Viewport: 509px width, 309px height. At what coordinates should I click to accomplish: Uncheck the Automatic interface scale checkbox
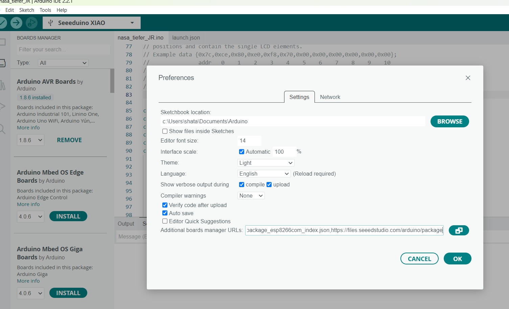click(241, 152)
